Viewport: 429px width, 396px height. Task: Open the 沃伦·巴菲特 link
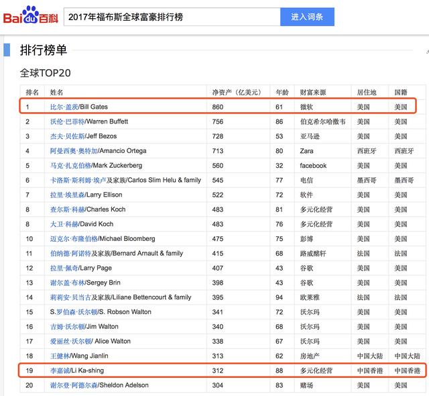pos(67,121)
